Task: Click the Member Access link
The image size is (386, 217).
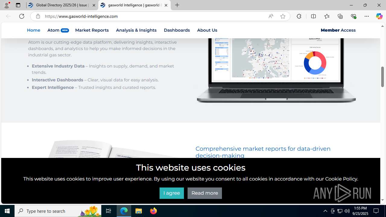Action: pos(338,30)
